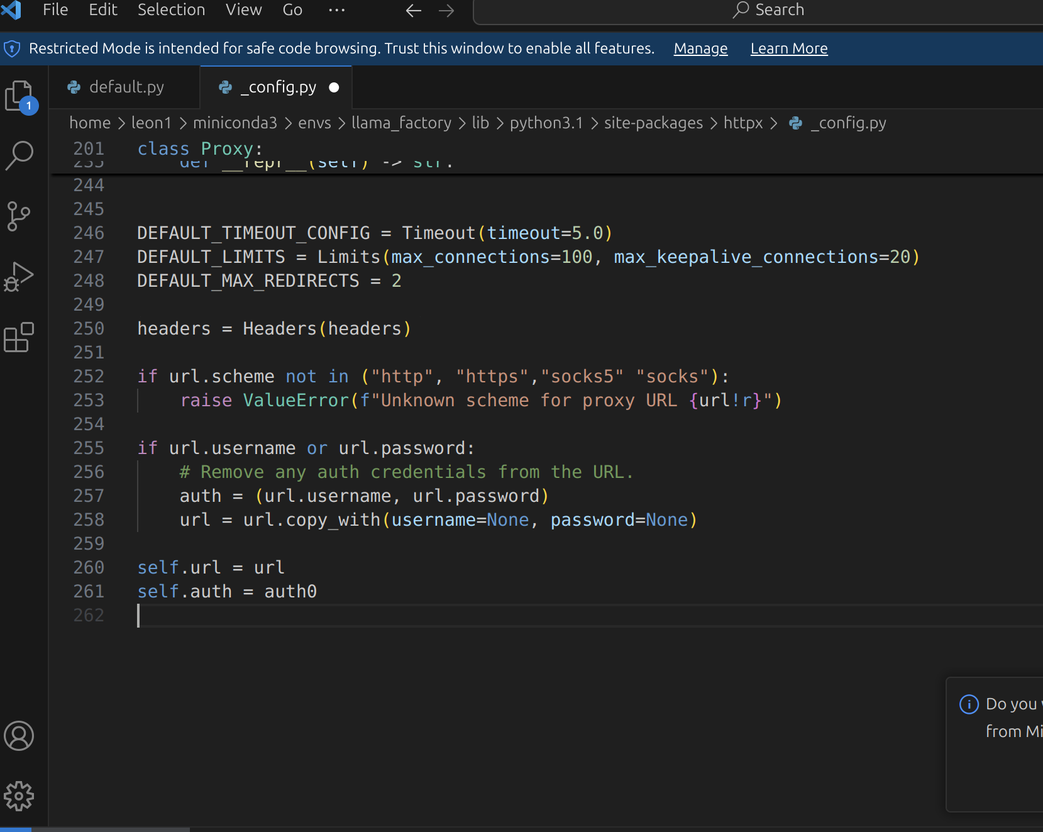Open the Search view in activity bar
Viewport: 1043px width, 832px height.
coord(19,155)
